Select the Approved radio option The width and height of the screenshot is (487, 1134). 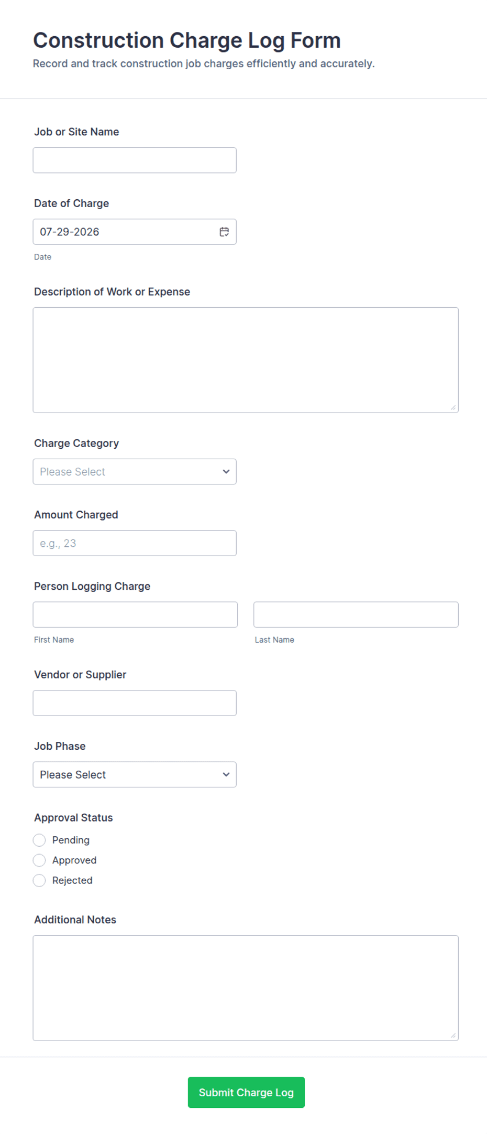(x=39, y=860)
